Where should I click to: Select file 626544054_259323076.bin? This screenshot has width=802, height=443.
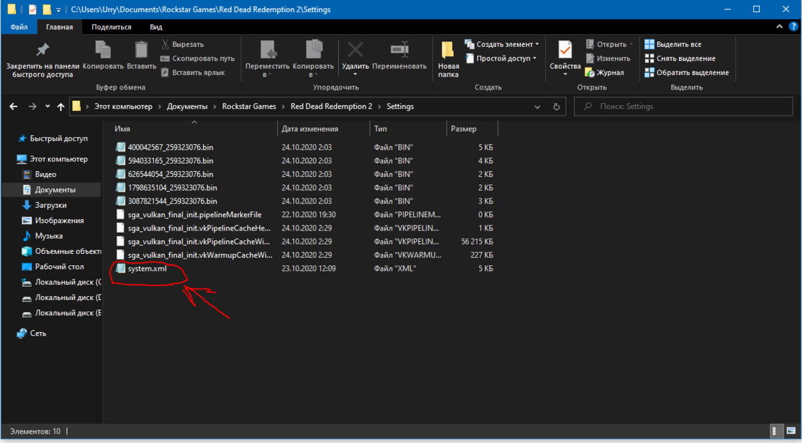(165, 174)
